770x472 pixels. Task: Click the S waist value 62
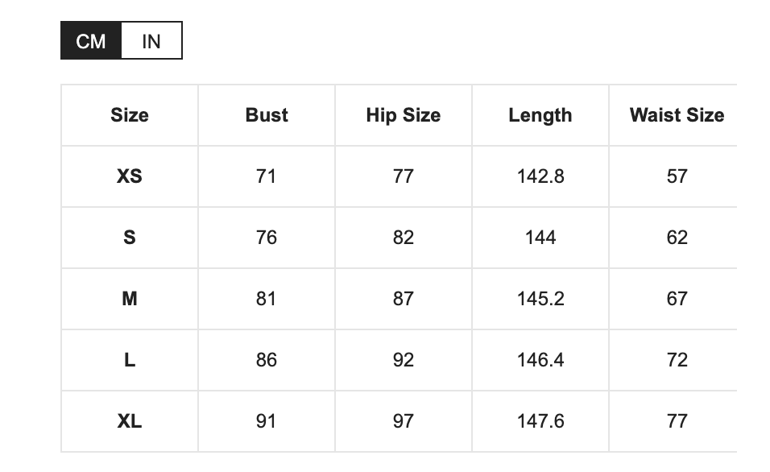point(677,238)
